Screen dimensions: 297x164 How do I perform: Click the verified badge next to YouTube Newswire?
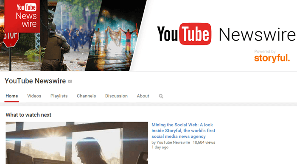[x=70, y=81]
